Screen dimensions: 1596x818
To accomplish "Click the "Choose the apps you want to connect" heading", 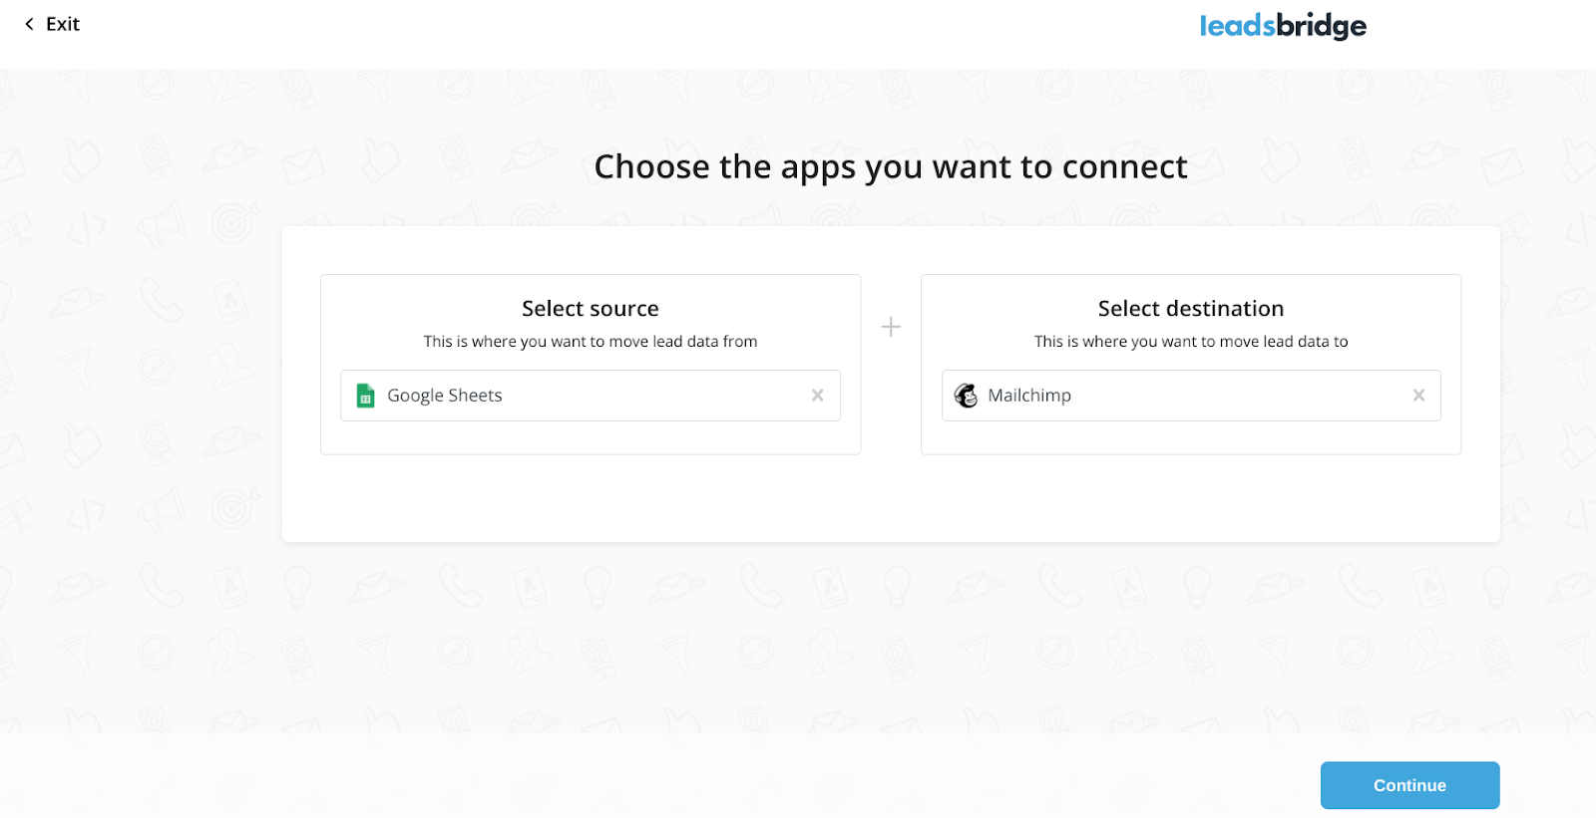I will pyautogui.click(x=890, y=166).
